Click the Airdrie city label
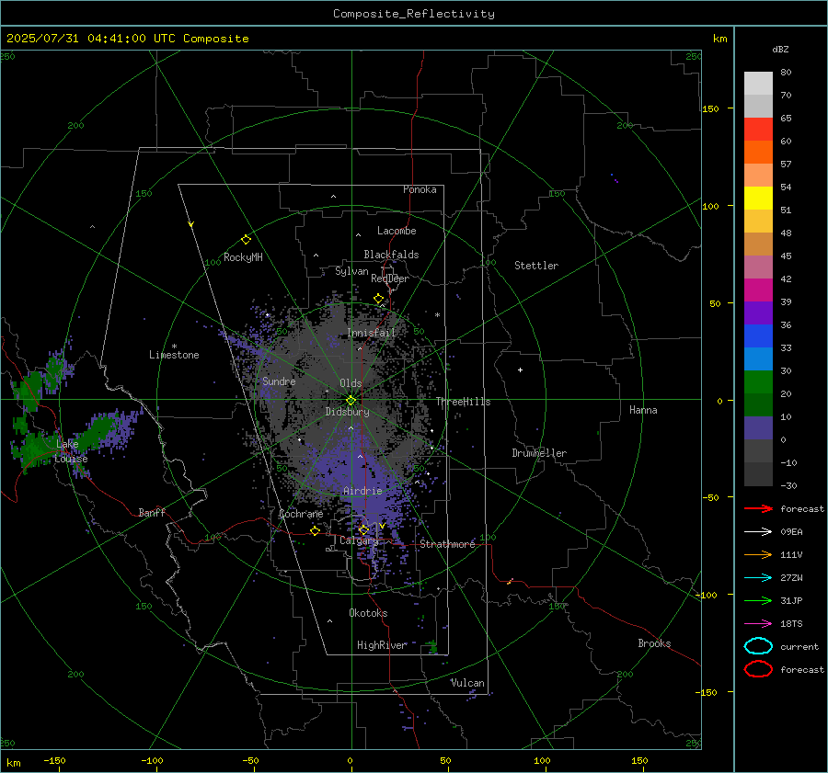Viewport: 828px width, 773px height. (362, 491)
